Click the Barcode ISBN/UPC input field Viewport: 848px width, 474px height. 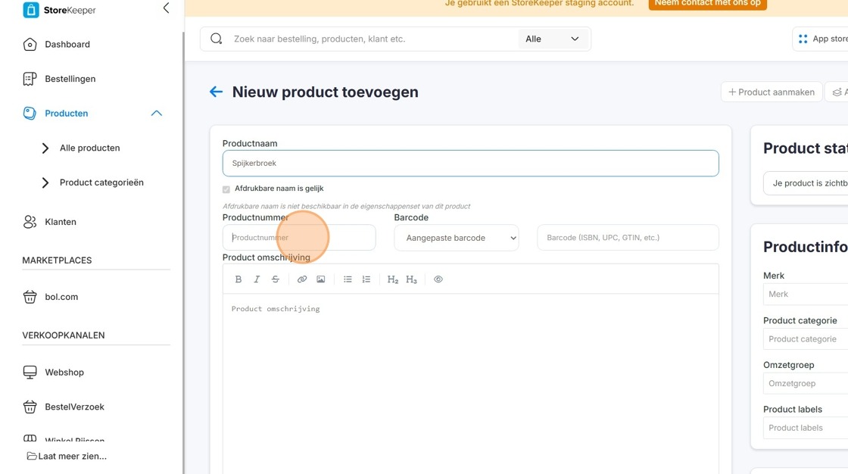628,238
